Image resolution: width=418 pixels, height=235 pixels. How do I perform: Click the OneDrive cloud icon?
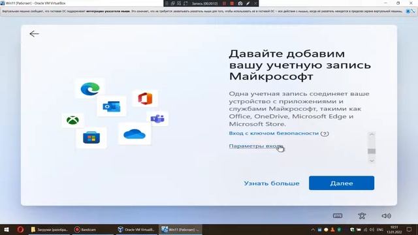[135, 134]
